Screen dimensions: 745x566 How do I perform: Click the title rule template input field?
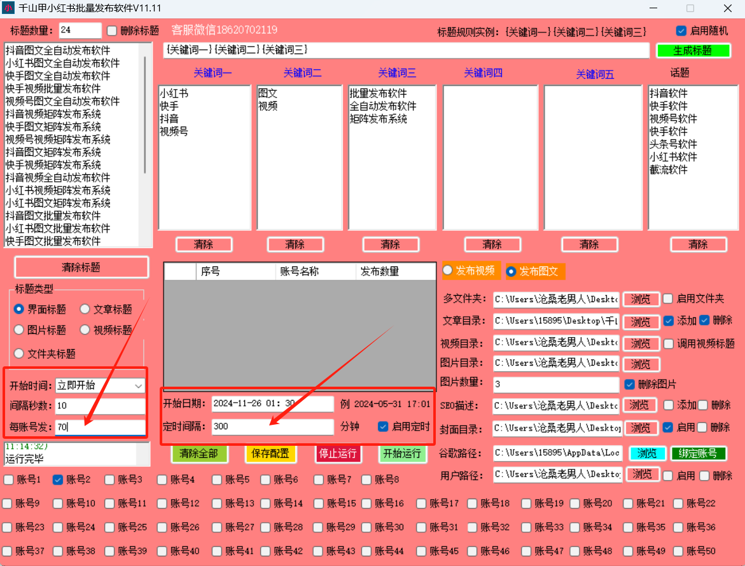point(407,50)
